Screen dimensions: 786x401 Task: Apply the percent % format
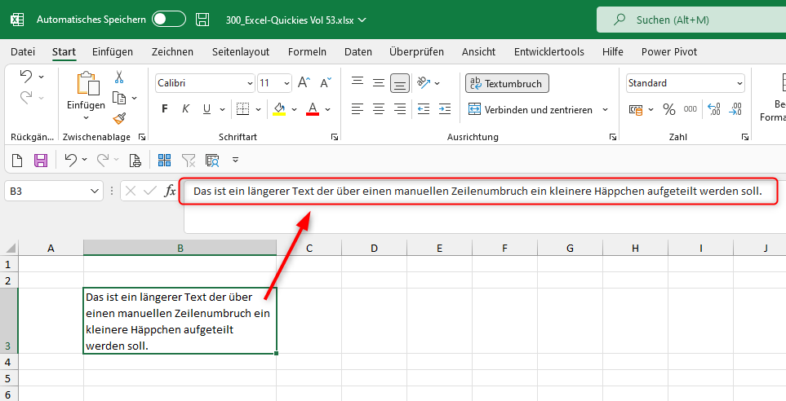click(x=669, y=109)
